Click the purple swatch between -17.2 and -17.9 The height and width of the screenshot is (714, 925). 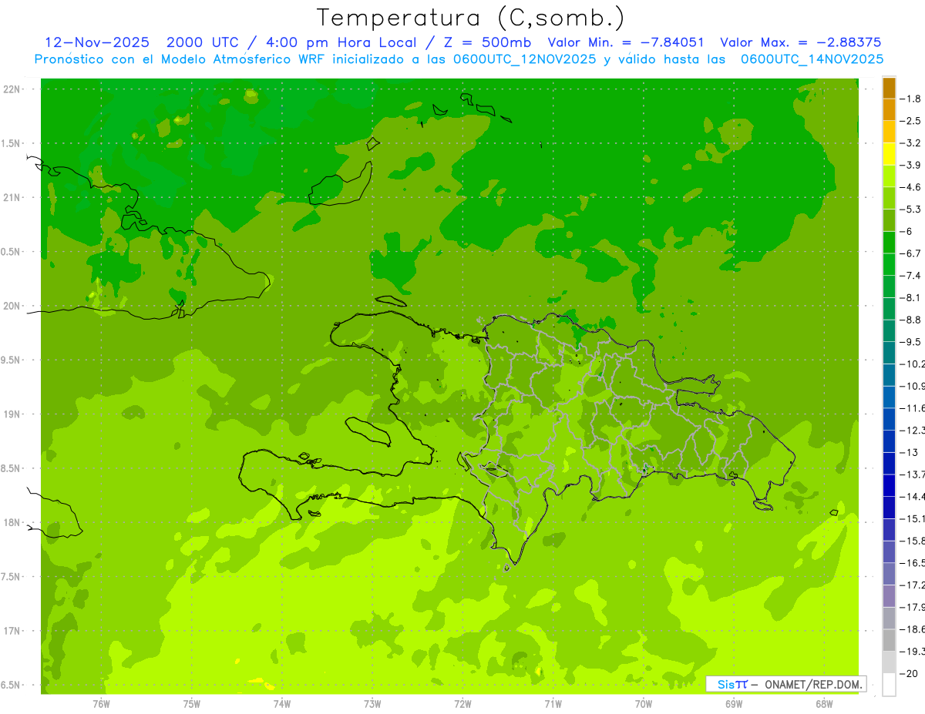(x=889, y=595)
